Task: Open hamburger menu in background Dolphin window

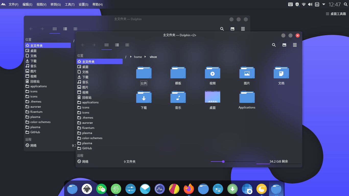Action: coord(243,29)
